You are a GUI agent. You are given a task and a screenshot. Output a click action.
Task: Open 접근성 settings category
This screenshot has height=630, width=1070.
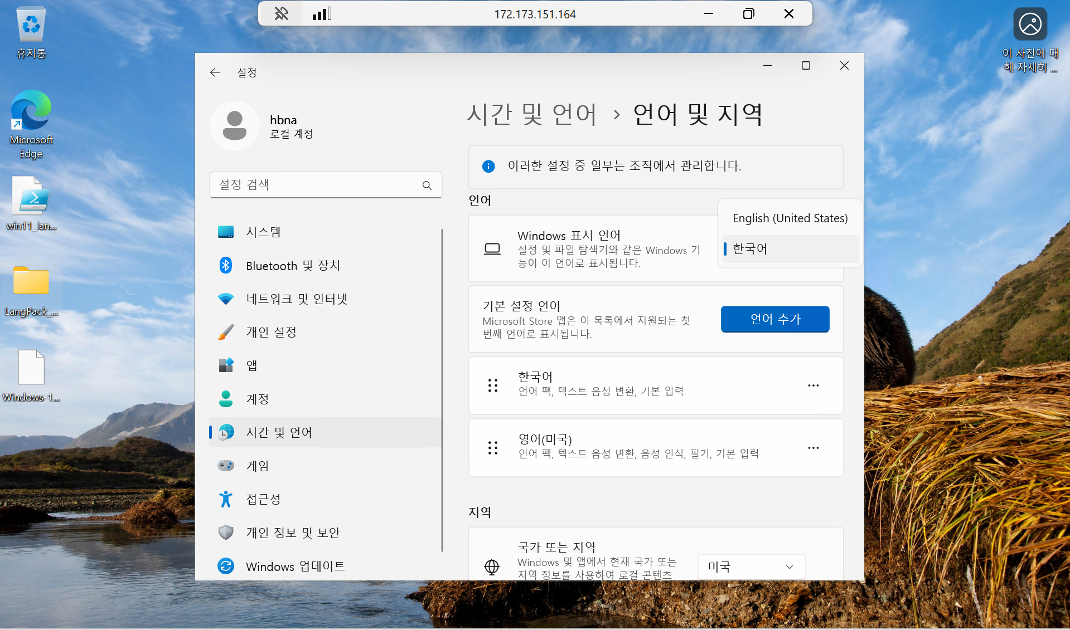(325, 499)
